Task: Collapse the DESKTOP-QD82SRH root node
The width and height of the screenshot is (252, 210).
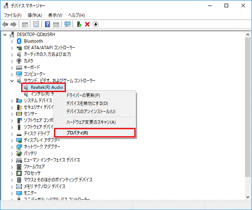Action: point(5,34)
